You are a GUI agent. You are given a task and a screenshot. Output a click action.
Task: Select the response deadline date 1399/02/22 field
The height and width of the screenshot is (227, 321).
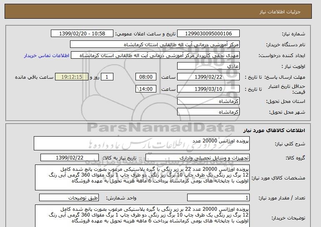tap(208, 77)
